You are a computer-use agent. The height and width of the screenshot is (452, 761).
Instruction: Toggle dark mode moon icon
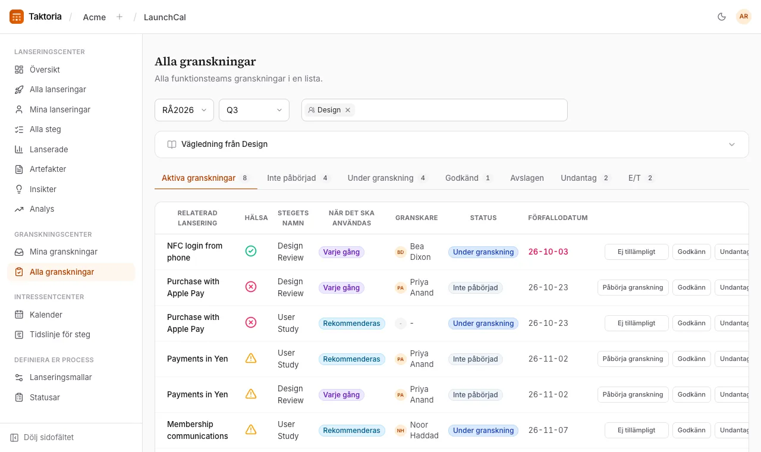[722, 17]
